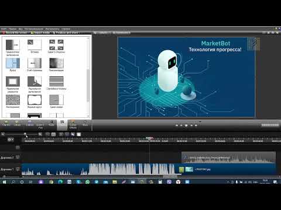Open the Воспроизведение (Play) menu
Viewport: 281px width, 210px height.
click(x=33, y=29)
